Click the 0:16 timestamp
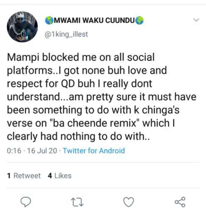This screenshot has height=208, width=206. point(14,151)
